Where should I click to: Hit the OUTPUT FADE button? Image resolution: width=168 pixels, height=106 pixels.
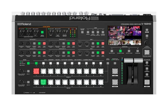pyautogui.click(x=147, y=52)
